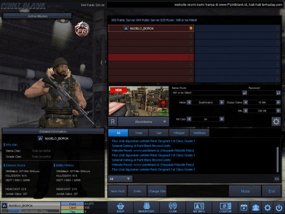Open the Active Mission panel

click(38, 16)
